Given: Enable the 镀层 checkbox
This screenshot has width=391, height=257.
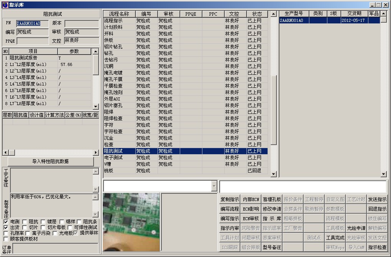Looking at the screenshot, I should click(43, 222).
